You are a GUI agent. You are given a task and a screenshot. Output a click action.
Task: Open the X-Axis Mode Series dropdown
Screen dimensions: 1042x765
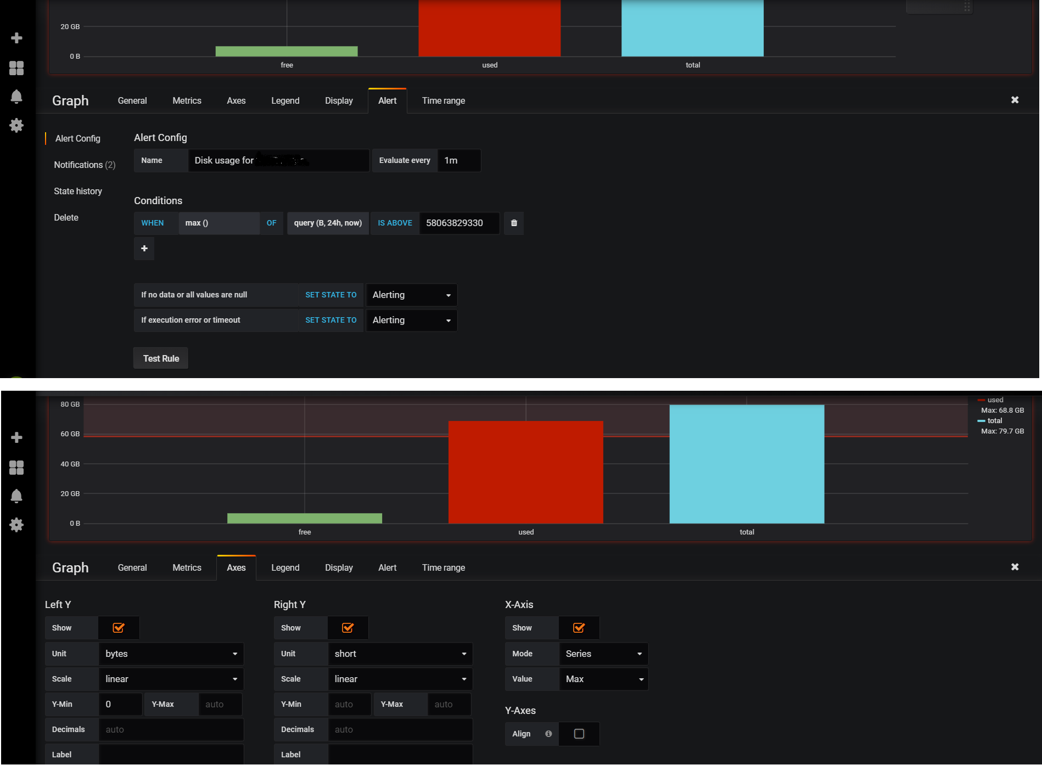(x=603, y=654)
